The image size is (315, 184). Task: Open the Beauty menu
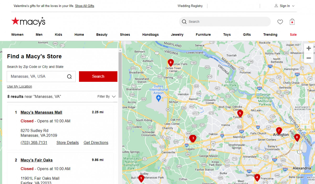tap(102, 35)
